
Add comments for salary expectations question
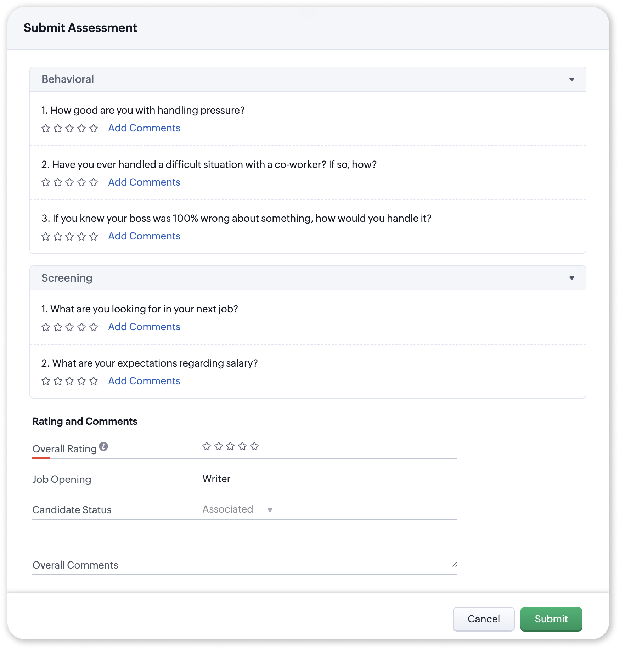pos(144,381)
